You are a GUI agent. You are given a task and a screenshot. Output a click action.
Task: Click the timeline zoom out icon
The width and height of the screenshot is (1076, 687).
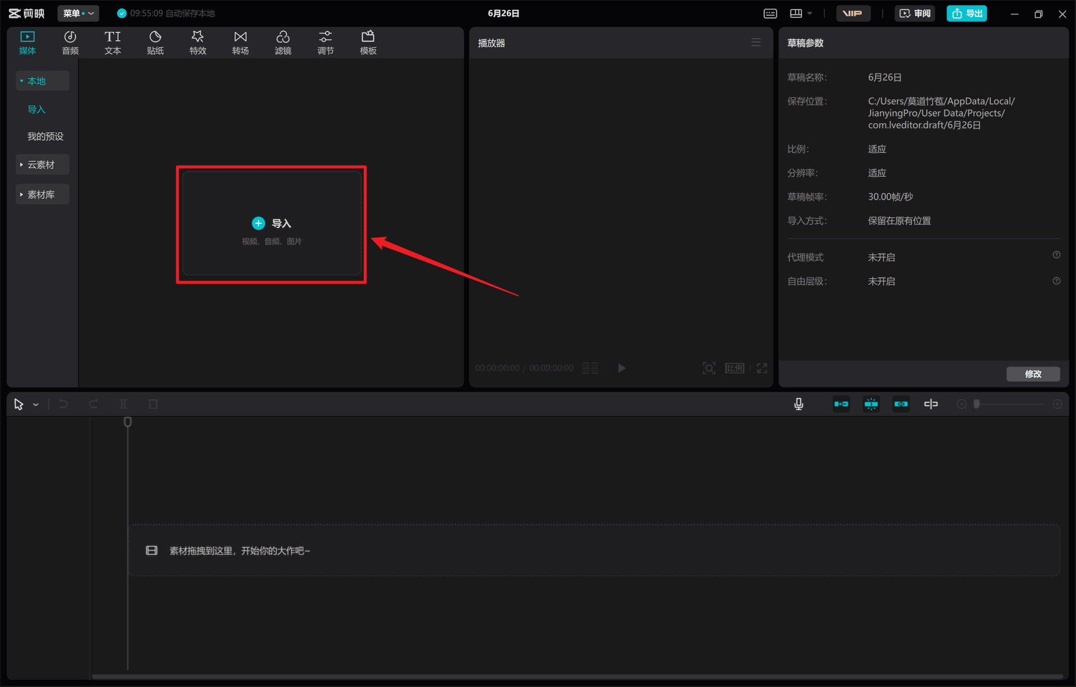(x=961, y=404)
